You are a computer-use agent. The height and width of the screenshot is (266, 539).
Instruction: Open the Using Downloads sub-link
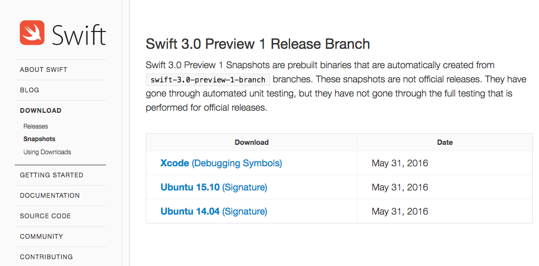tap(47, 152)
